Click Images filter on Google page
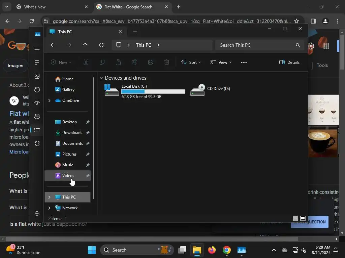The image size is (345, 258). click(15, 66)
